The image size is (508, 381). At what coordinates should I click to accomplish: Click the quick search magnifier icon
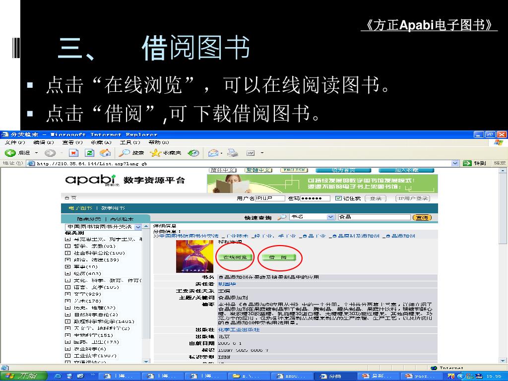(x=282, y=217)
